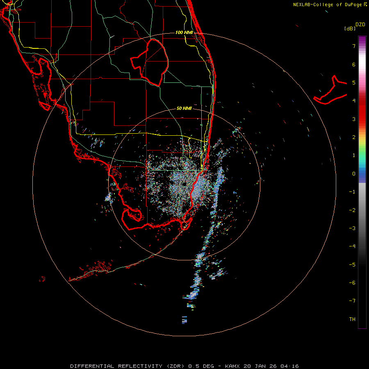Click the "5" value on the color scale
This screenshot has height=369, width=369.
(354, 82)
